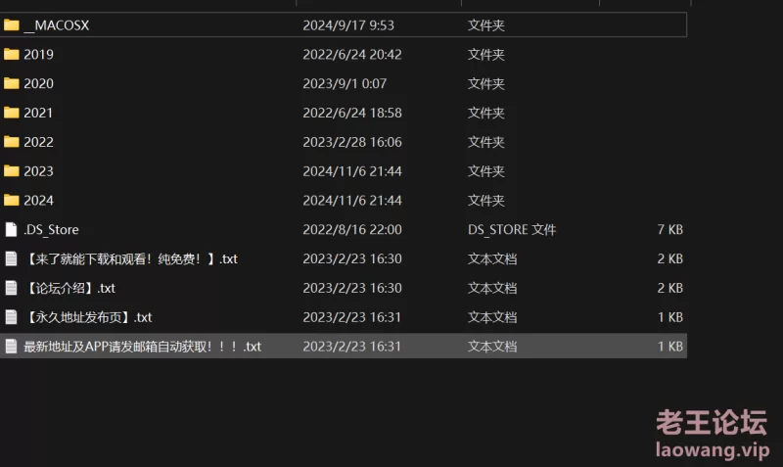Screen dimensions: 783x467
Task: Click 文本文档 type of 【论坛介绍】.txt row
Action: click(492, 288)
